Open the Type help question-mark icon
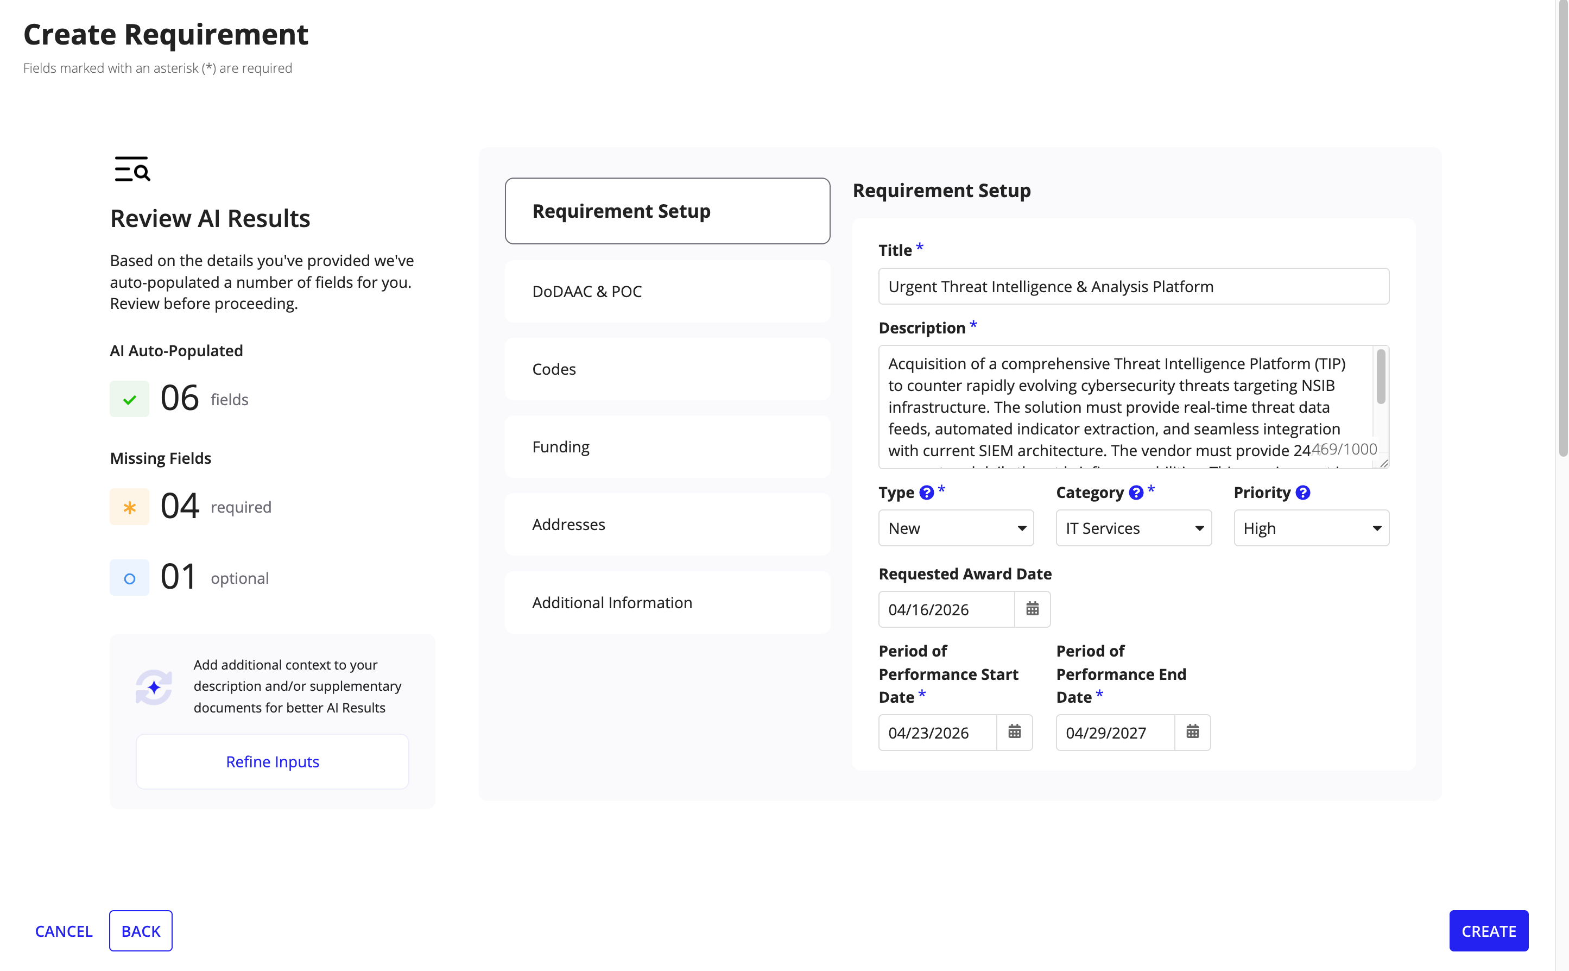1569x971 pixels. [x=926, y=493]
